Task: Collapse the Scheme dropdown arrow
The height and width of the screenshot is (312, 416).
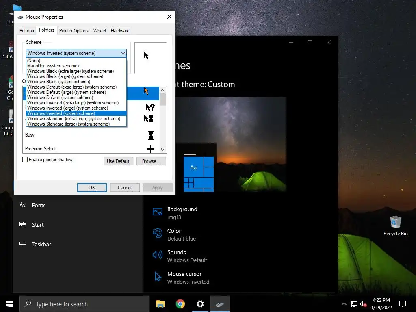Action: click(x=123, y=53)
